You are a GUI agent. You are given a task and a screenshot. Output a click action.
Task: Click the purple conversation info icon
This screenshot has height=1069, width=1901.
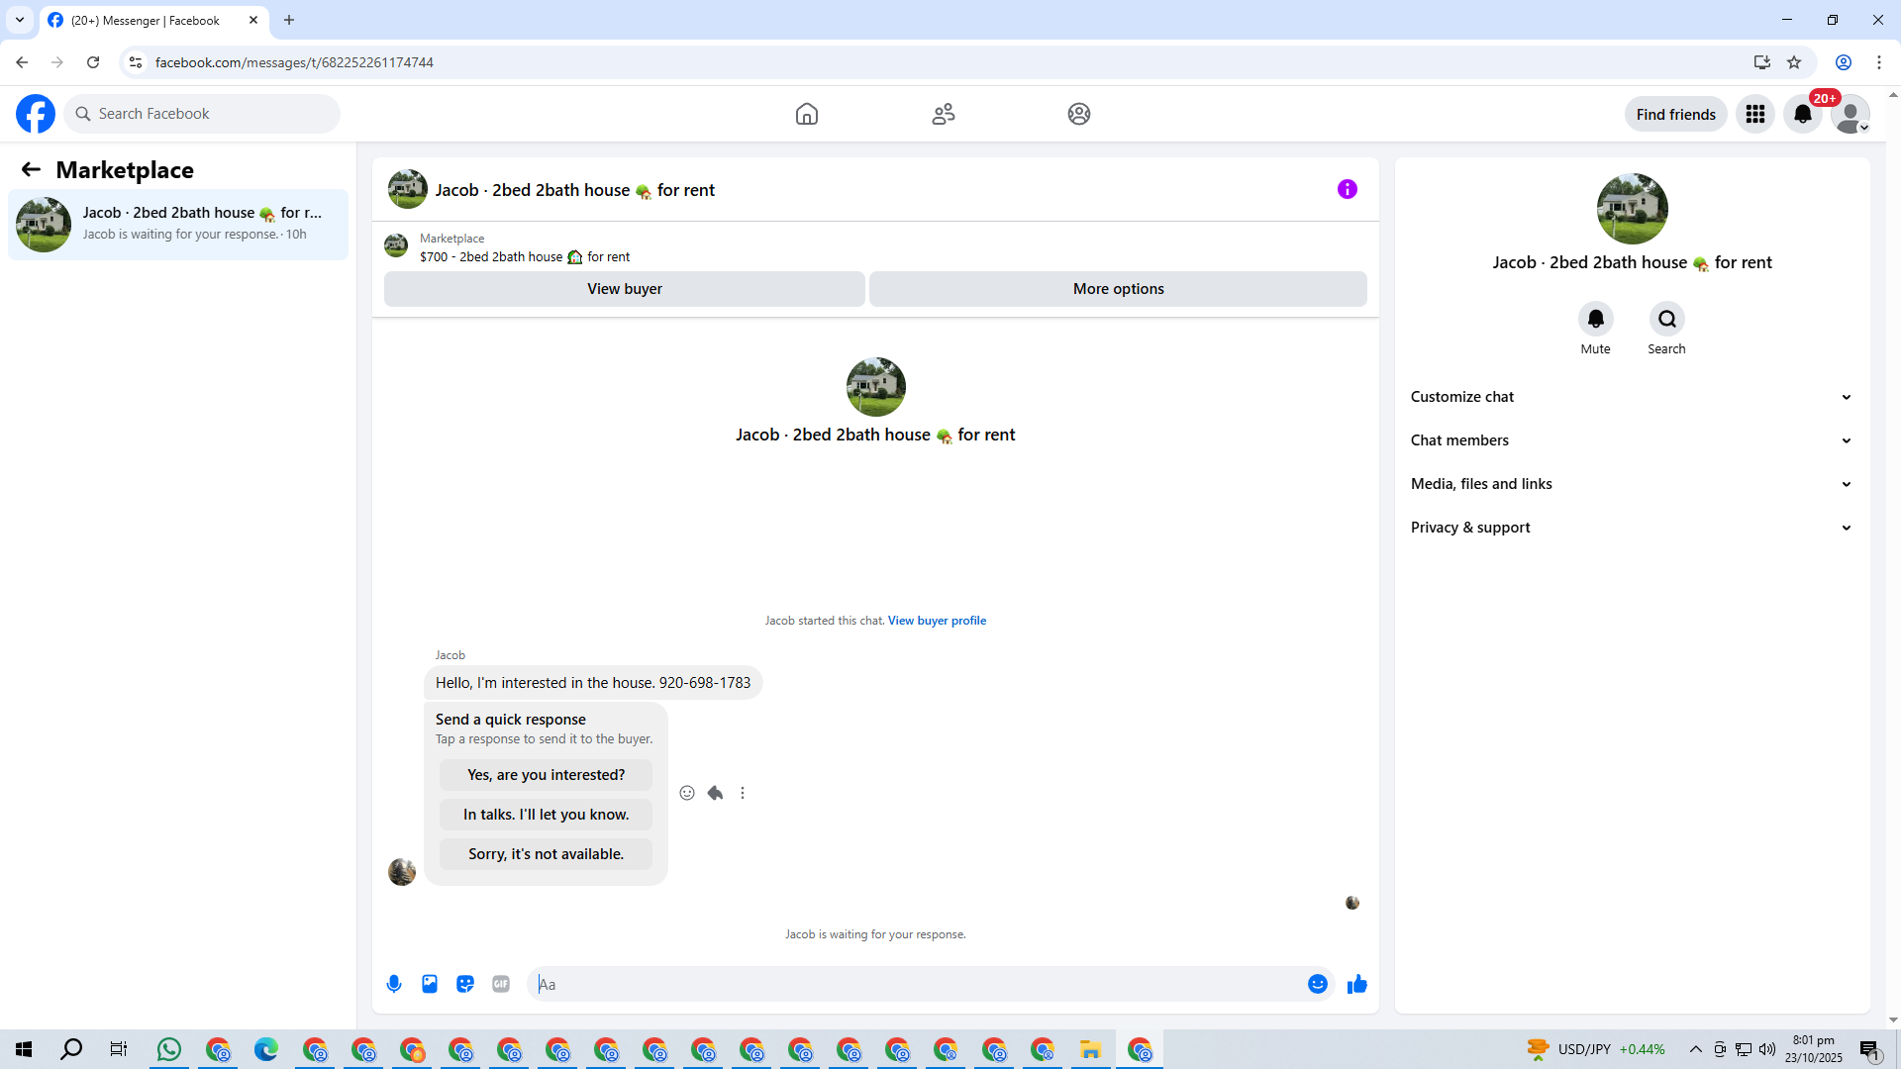tap(1347, 189)
